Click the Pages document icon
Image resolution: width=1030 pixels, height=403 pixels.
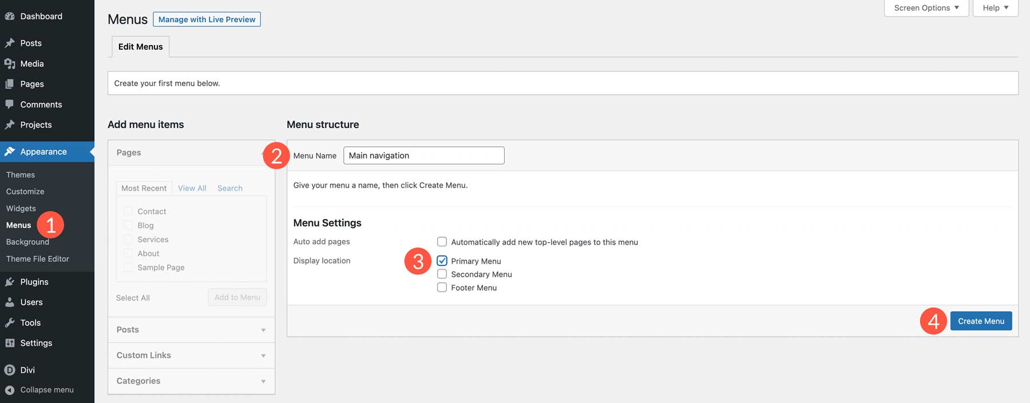(10, 84)
